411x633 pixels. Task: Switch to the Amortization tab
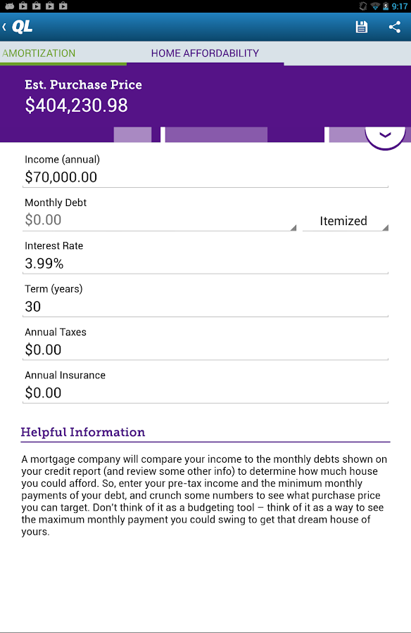[39, 53]
